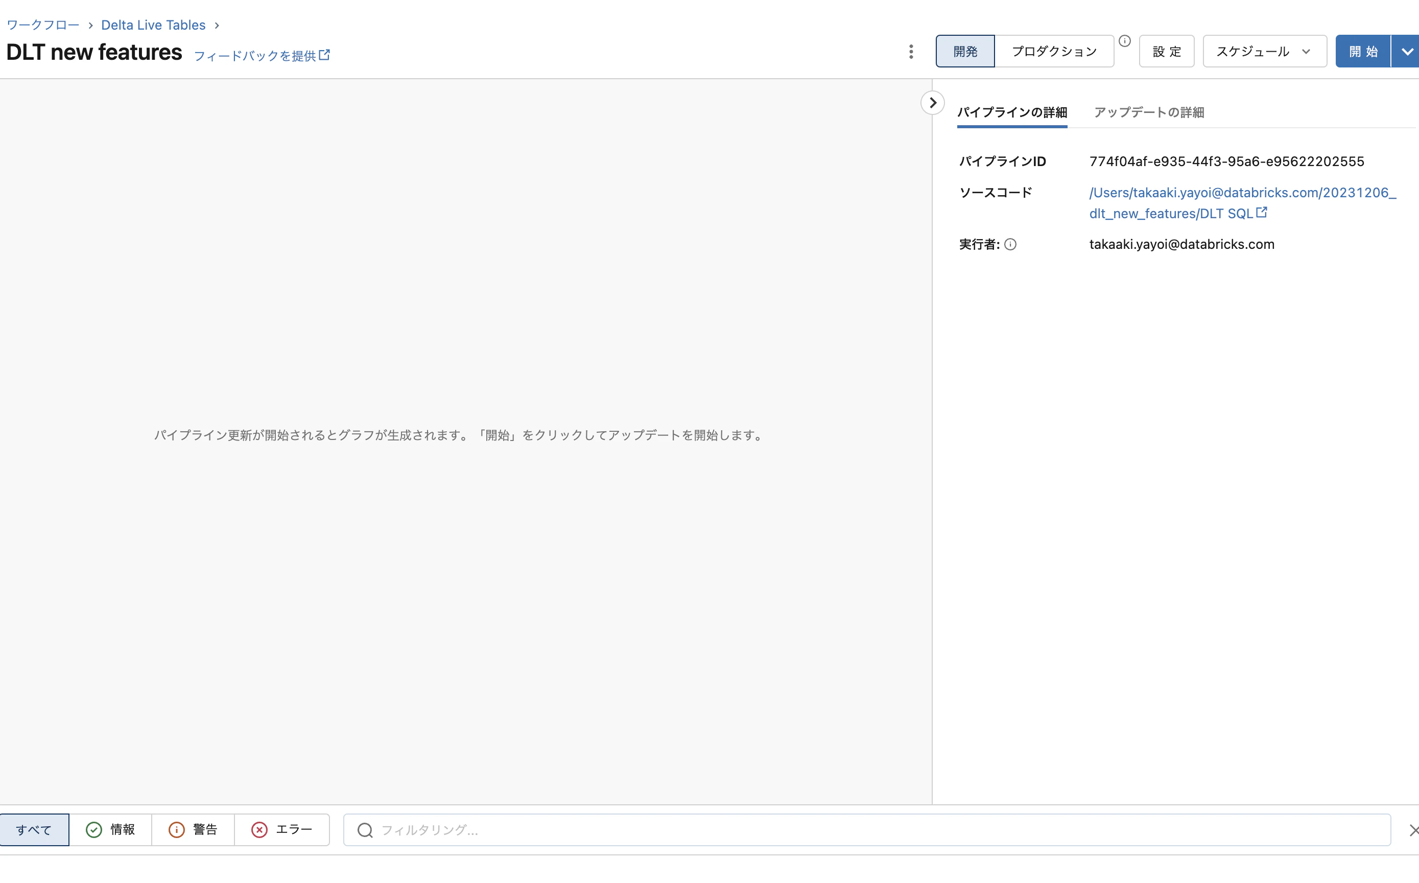Select 開発 mode
Screen dimensions: 1419x883
pos(964,51)
